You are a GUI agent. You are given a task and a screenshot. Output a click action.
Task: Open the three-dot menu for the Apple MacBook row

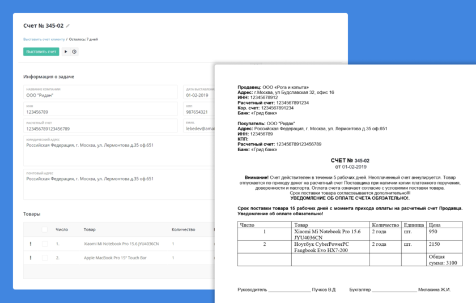pos(31,258)
